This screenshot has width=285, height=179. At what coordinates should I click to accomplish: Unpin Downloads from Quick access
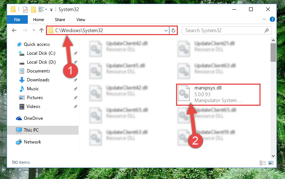point(76,80)
